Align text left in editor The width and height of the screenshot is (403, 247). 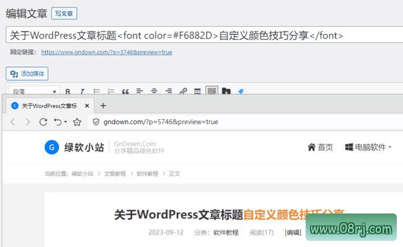point(139,91)
